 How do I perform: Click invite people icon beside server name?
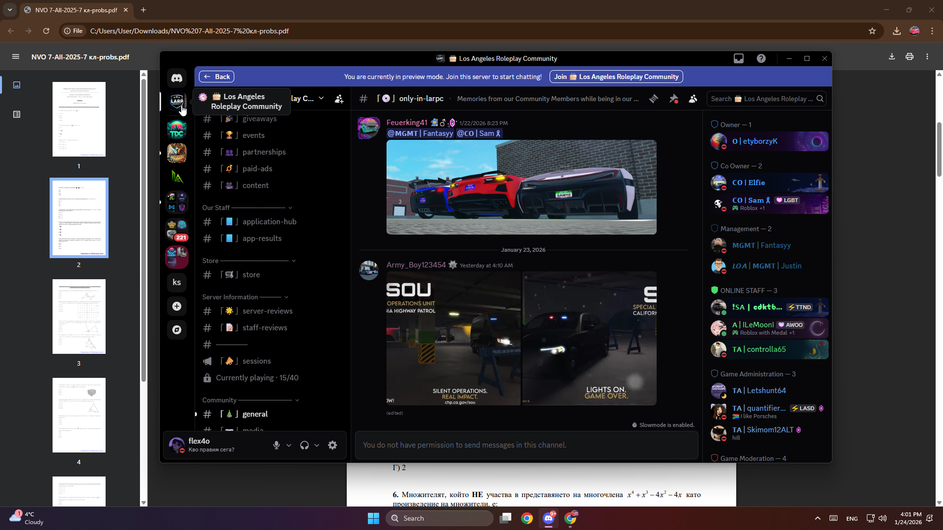tap(339, 99)
